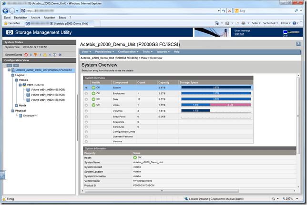Open the Configuration menu
This screenshot has width=307, height=205.
128,52
